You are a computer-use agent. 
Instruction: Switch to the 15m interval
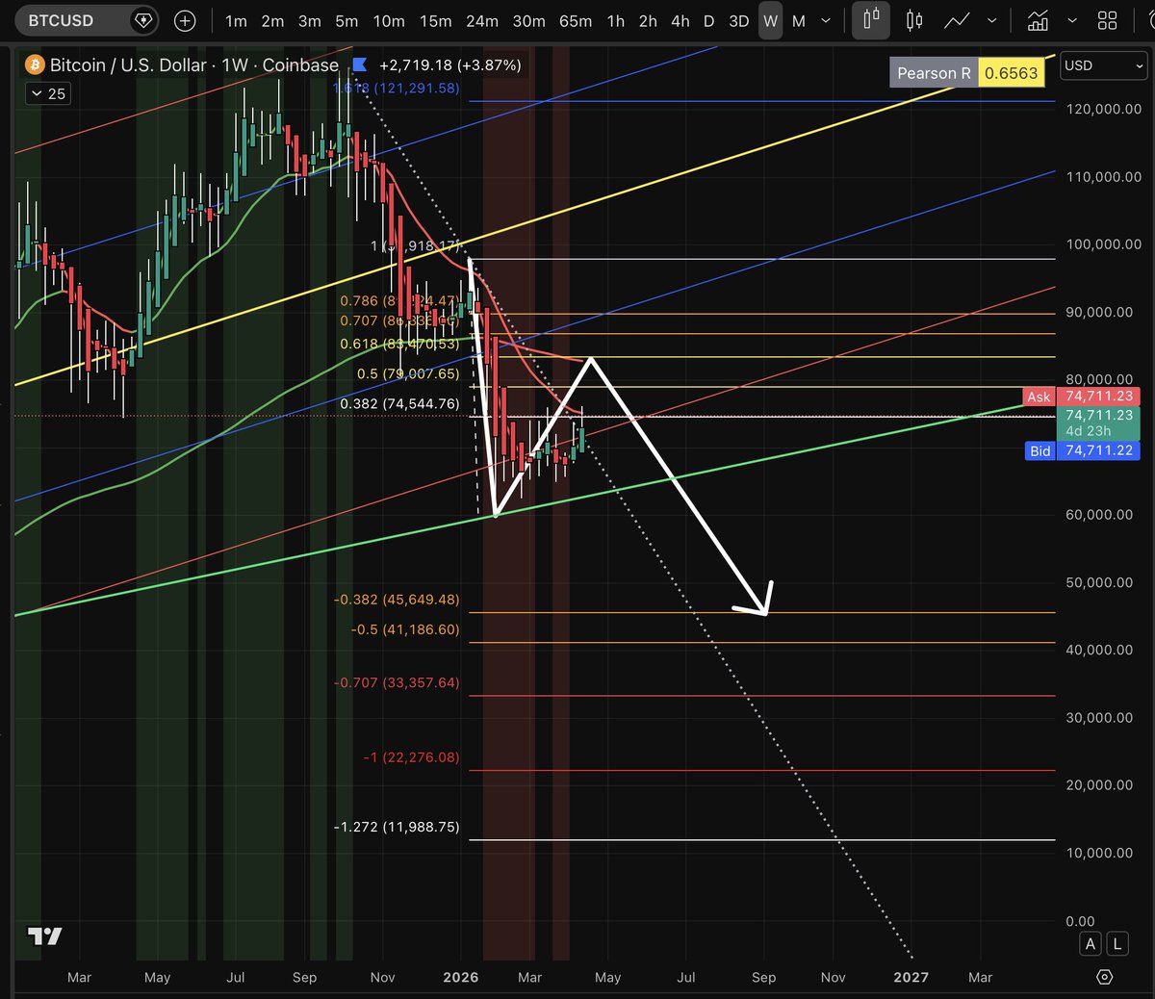[x=435, y=20]
